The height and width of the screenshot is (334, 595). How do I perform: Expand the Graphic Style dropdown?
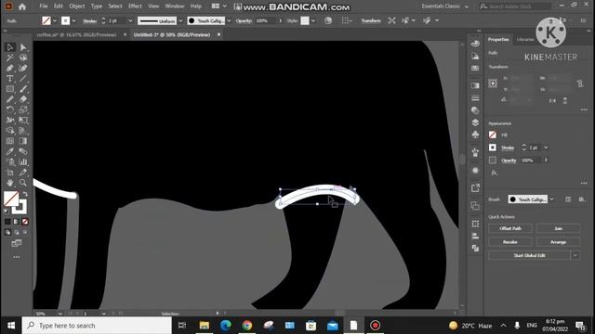[313, 20]
